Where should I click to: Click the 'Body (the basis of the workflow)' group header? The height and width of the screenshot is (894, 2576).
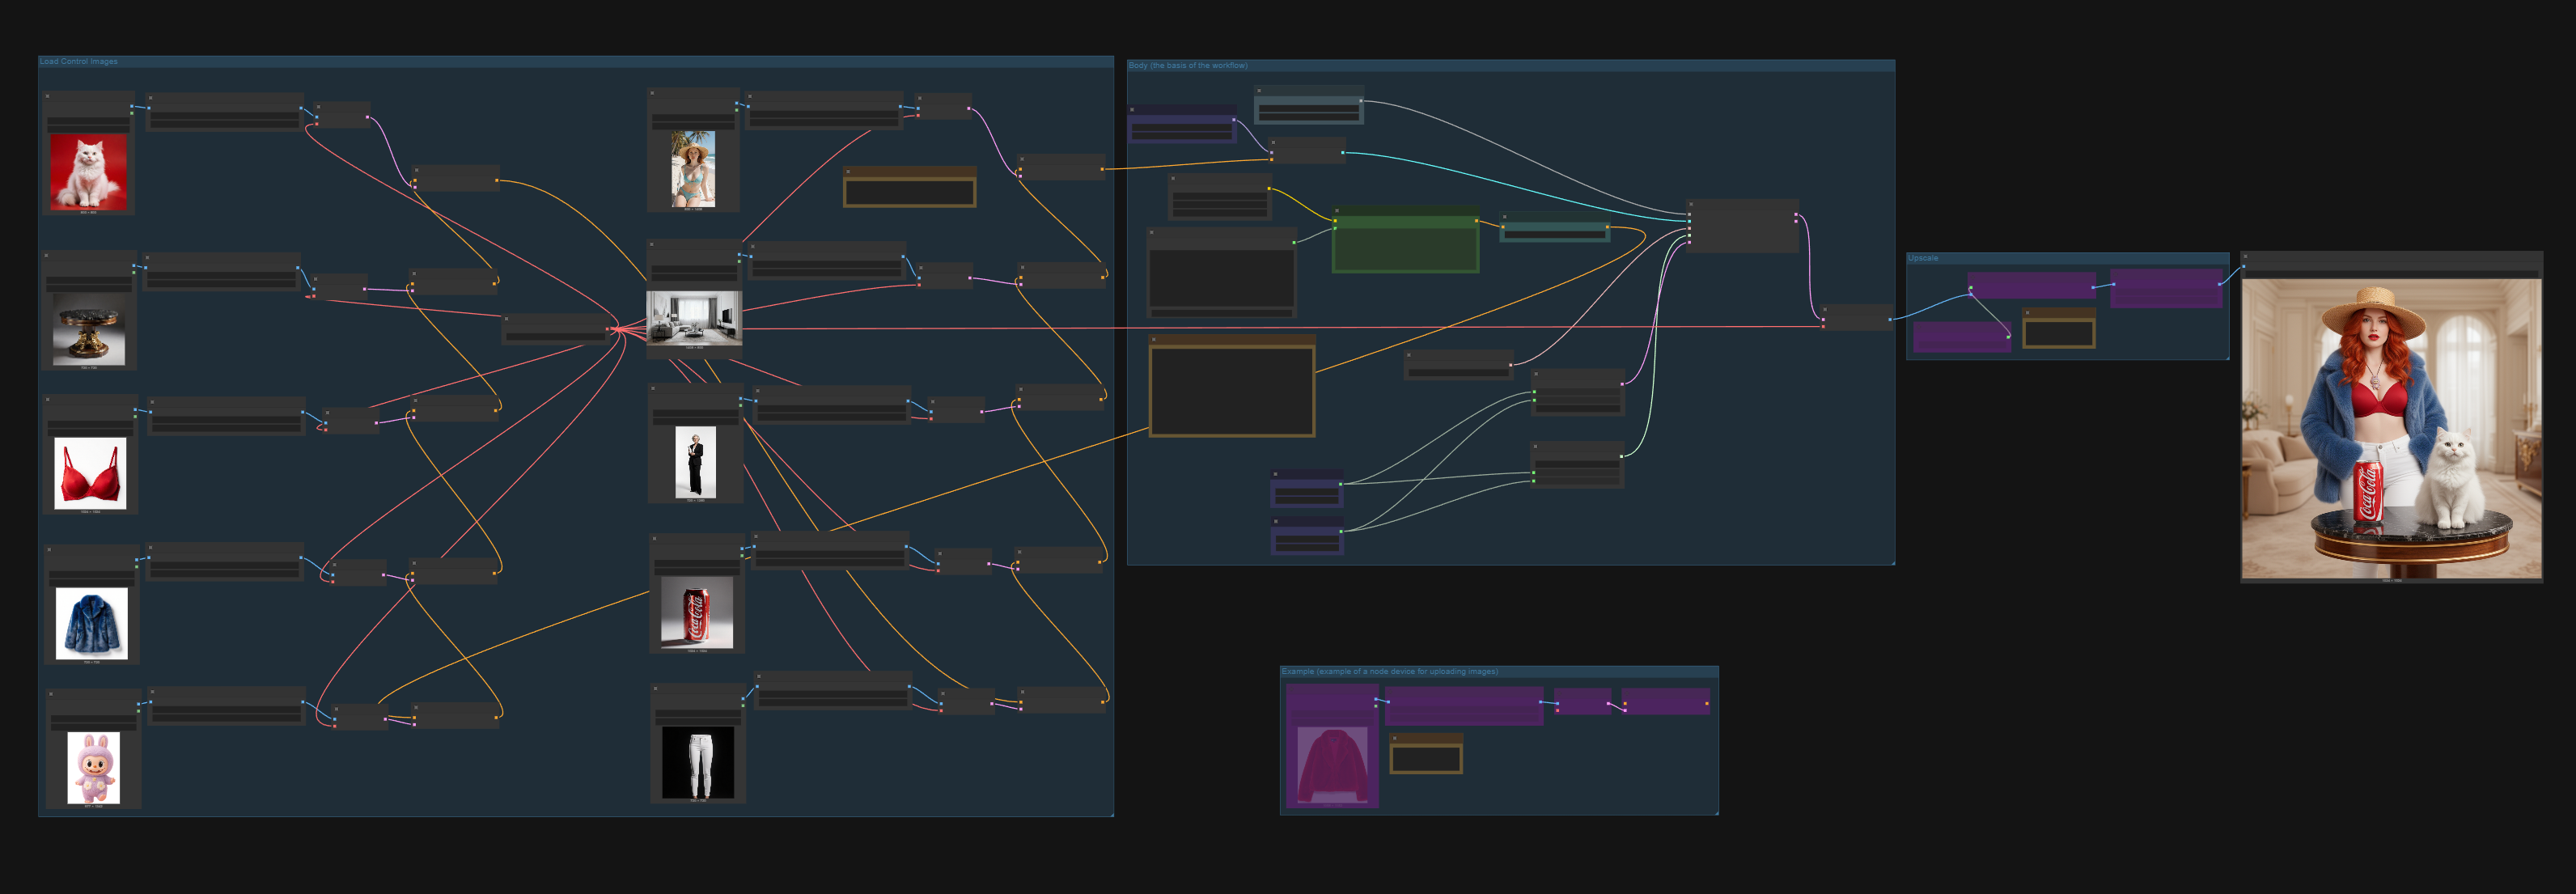(1188, 66)
